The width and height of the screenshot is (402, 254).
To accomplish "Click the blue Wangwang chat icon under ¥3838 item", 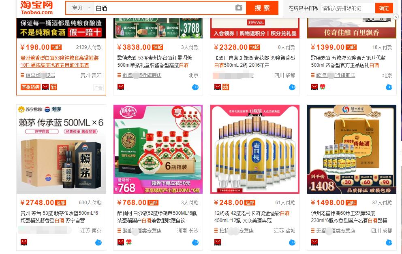I will point(195,87).
